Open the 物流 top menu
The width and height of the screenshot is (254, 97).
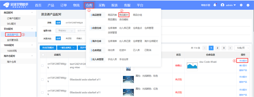[76, 5]
